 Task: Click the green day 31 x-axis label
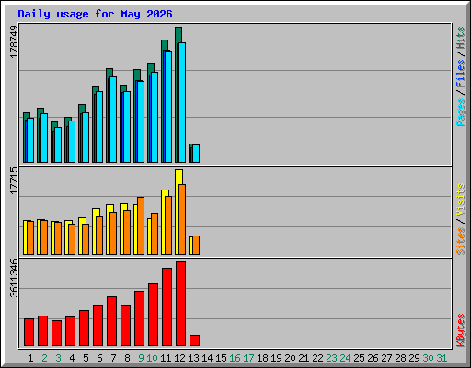tap(442, 358)
